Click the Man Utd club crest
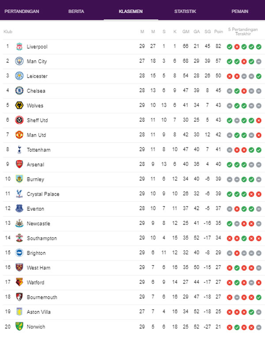Screen dimensions: 265x340 tap(19, 135)
